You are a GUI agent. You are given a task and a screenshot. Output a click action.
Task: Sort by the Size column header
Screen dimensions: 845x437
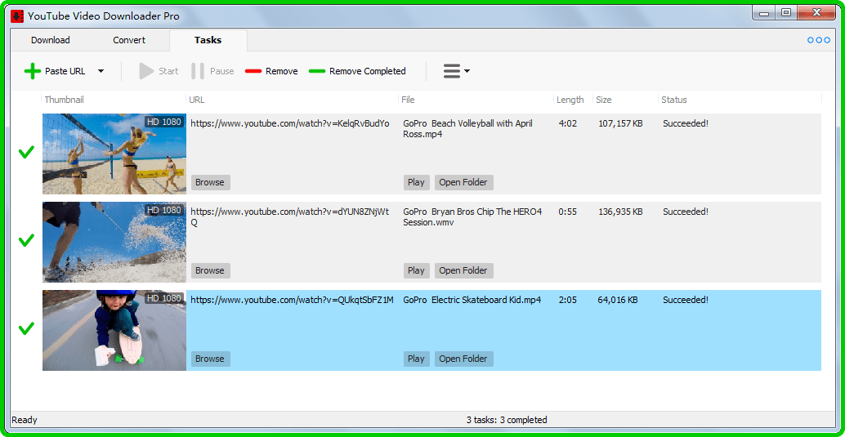coord(604,100)
